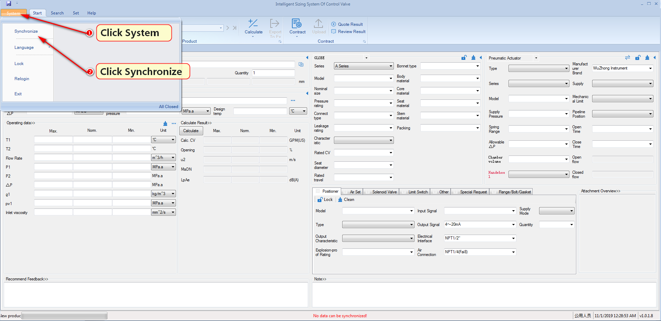Click the Lock toggle in Positioner toolbar
The image size is (661, 321).
[325, 200]
